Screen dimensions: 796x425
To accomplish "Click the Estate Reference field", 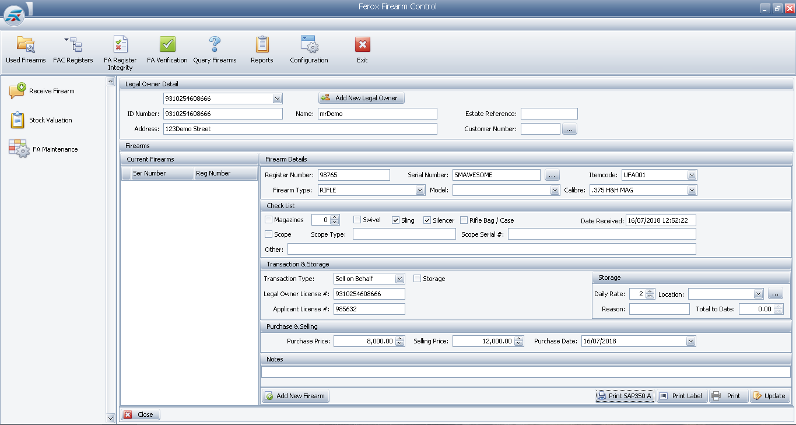I will click(549, 114).
